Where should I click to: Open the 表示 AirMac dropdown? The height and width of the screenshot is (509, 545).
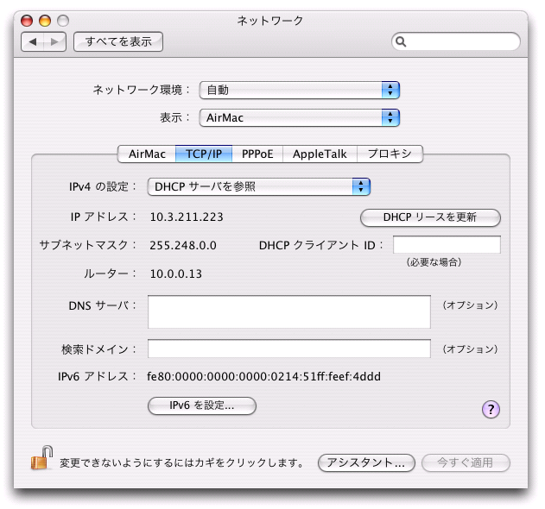pyautogui.click(x=299, y=117)
